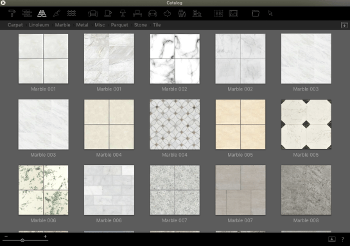The width and height of the screenshot is (350, 246).
Task: Switch to the Parquet subcategory
Action: coord(119,25)
